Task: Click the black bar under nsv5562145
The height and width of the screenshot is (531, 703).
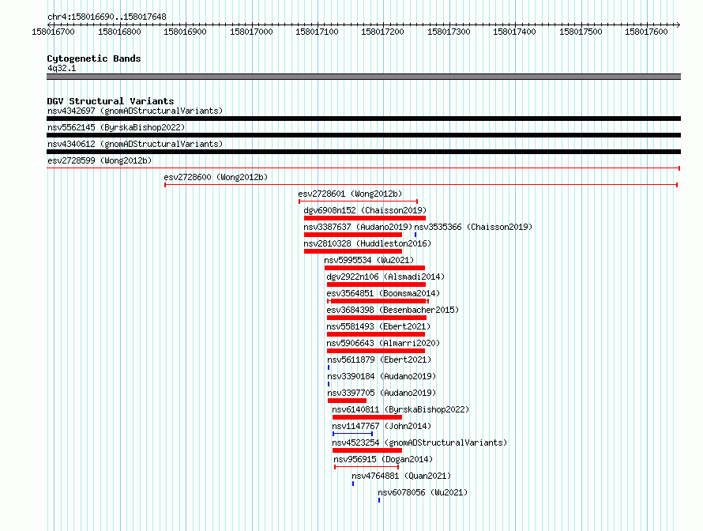Action: point(363,135)
